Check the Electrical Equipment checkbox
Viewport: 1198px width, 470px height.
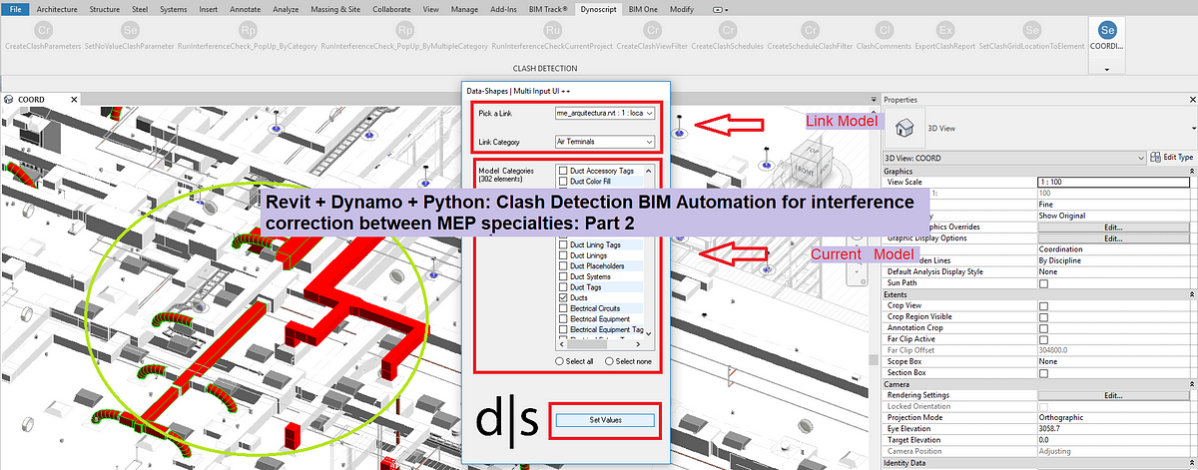pos(564,319)
